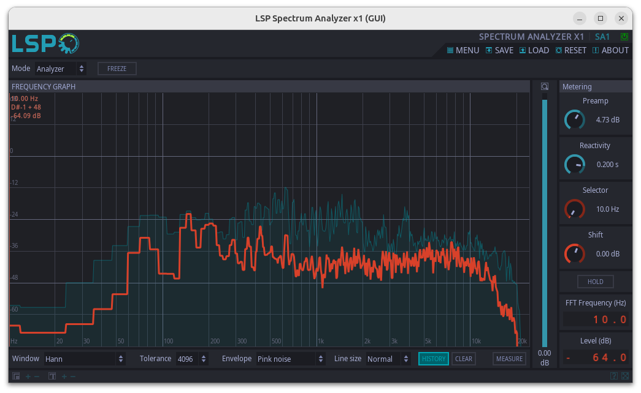The height and width of the screenshot is (393, 641).
Task: Click the Tolerance dropdown arrows
Action: [204, 359]
